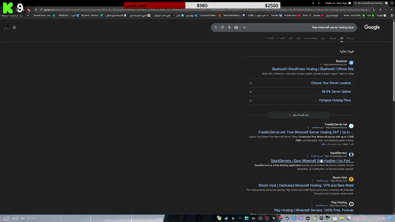Switch to the Videos results tab
Image resolution: width=395 pixels, height=222 pixels.
pos(332,38)
